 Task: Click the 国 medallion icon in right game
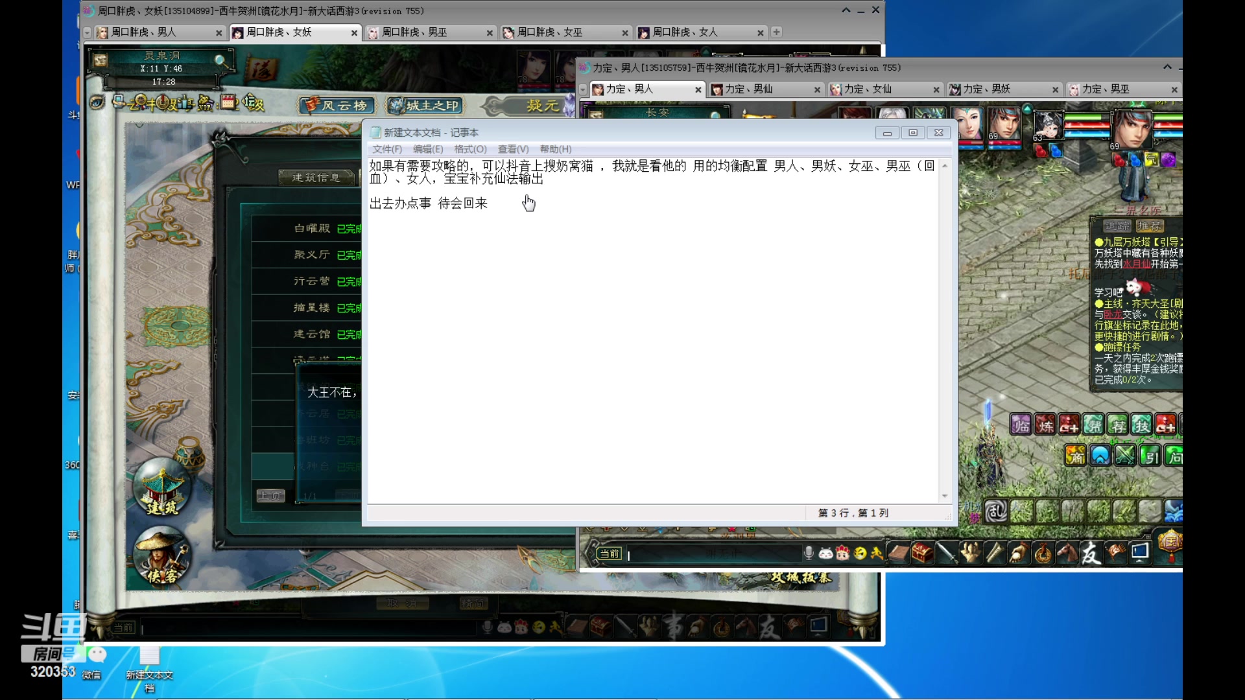click(x=1170, y=544)
